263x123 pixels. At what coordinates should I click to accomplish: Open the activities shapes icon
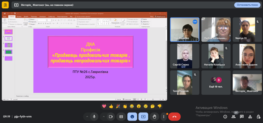click(x=250, y=117)
